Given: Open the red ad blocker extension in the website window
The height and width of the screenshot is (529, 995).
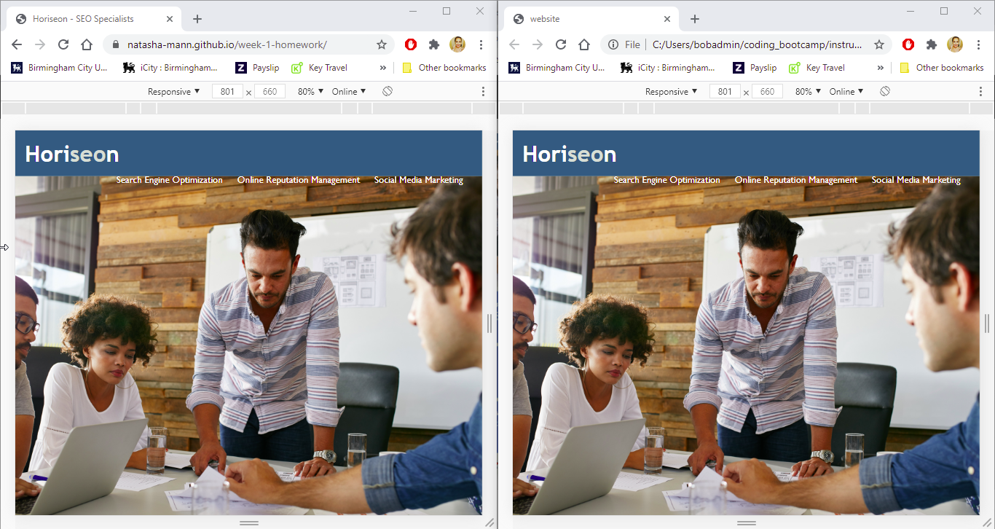Looking at the screenshot, I should [908, 44].
